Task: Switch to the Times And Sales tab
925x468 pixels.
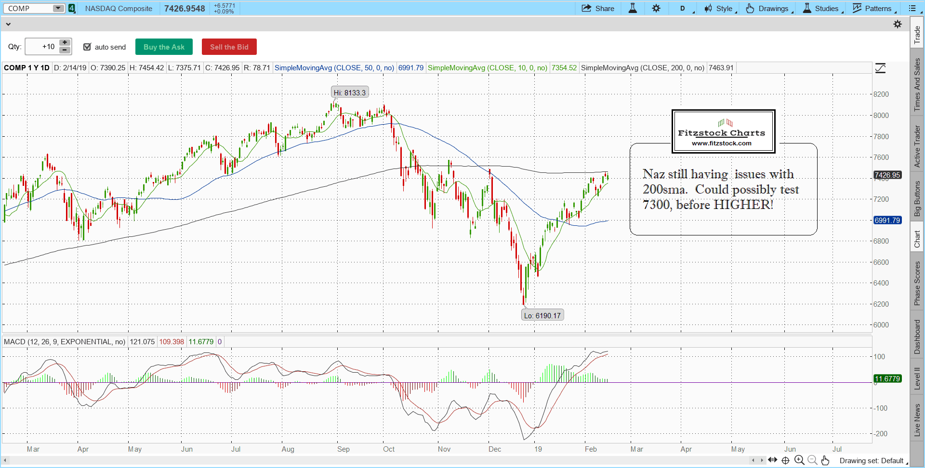Action: (917, 85)
